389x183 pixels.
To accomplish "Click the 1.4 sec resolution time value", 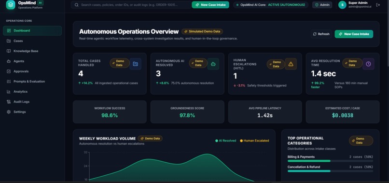I will [x=323, y=73].
